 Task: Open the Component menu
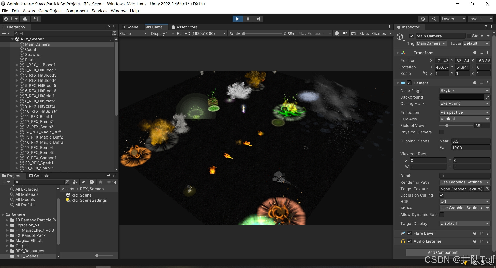click(x=77, y=11)
